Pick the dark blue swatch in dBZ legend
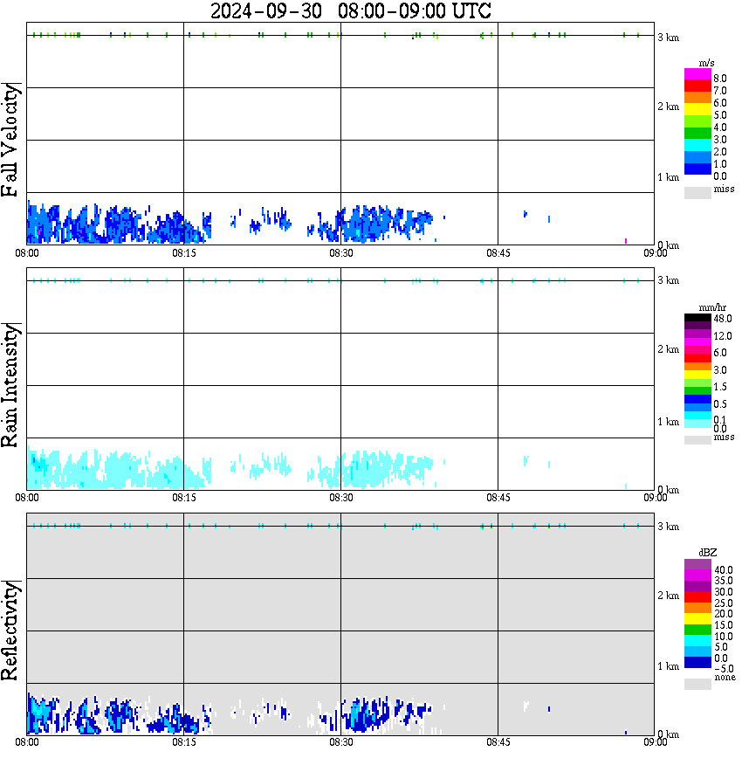The height and width of the screenshot is (758, 742). pyautogui.click(x=697, y=662)
